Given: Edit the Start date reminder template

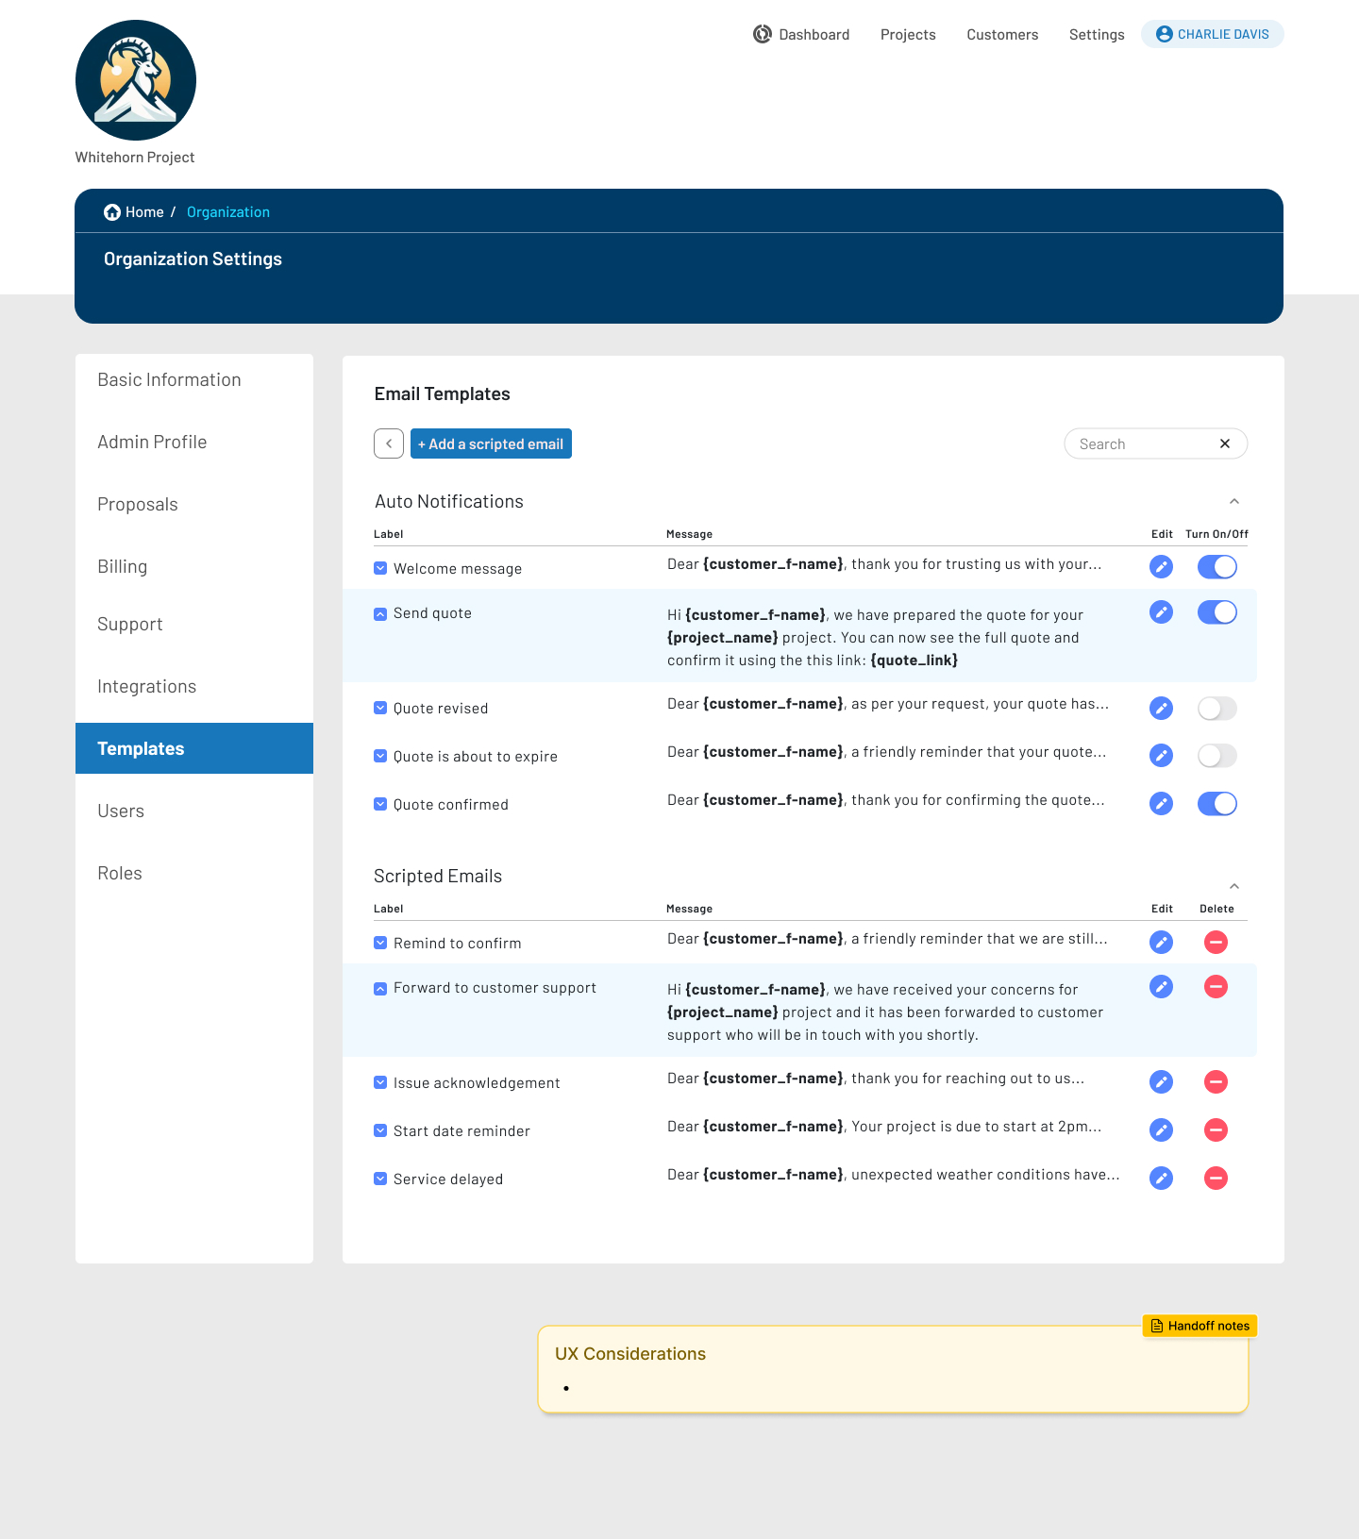Looking at the screenshot, I should 1161,1129.
